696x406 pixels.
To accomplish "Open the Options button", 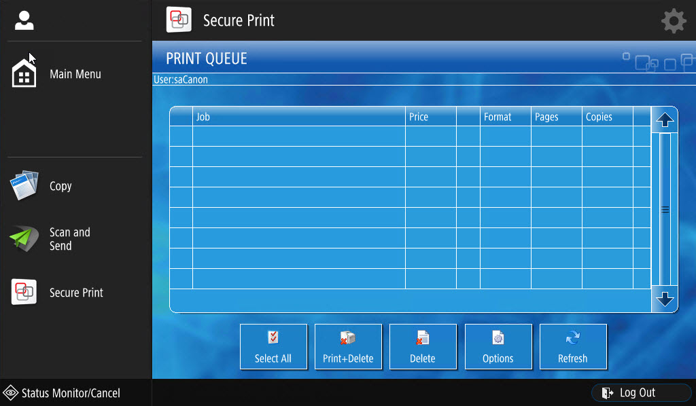I will click(x=498, y=347).
